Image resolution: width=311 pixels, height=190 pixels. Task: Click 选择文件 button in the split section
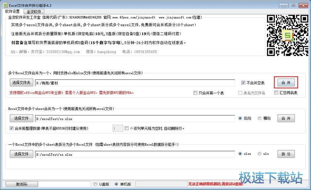[22, 154]
